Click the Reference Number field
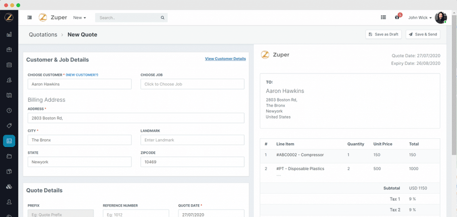457x217 pixels. click(x=136, y=214)
